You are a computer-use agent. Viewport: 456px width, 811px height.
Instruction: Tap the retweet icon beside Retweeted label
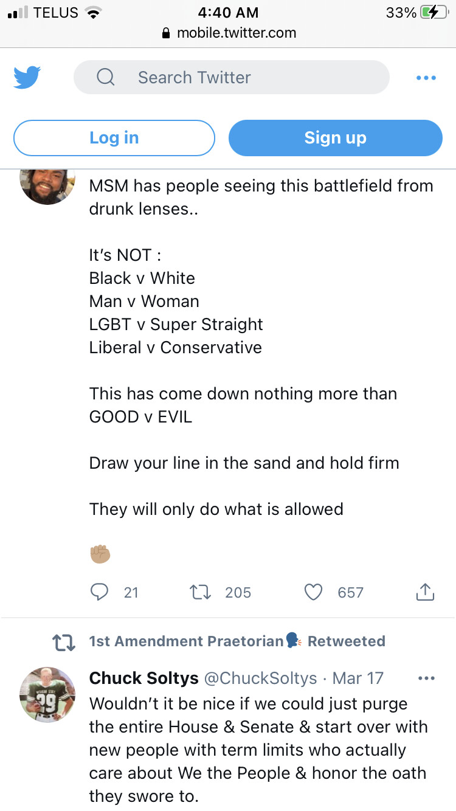click(x=64, y=642)
